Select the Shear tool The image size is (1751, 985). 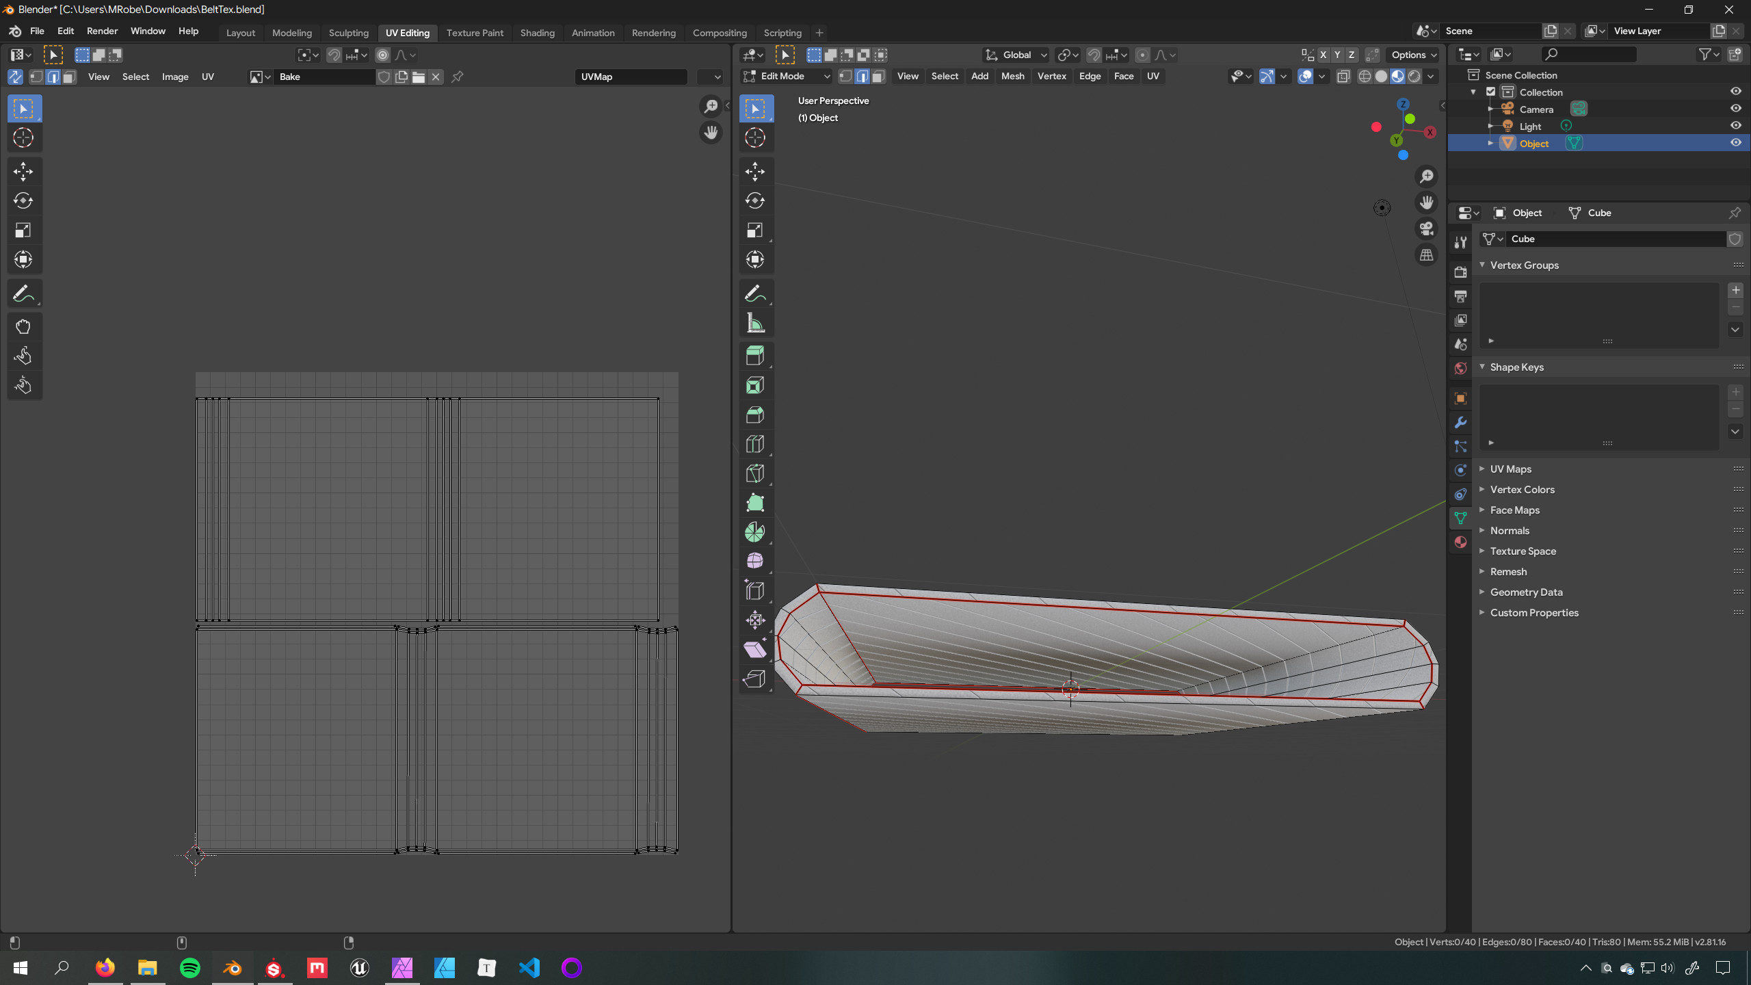pos(755,651)
